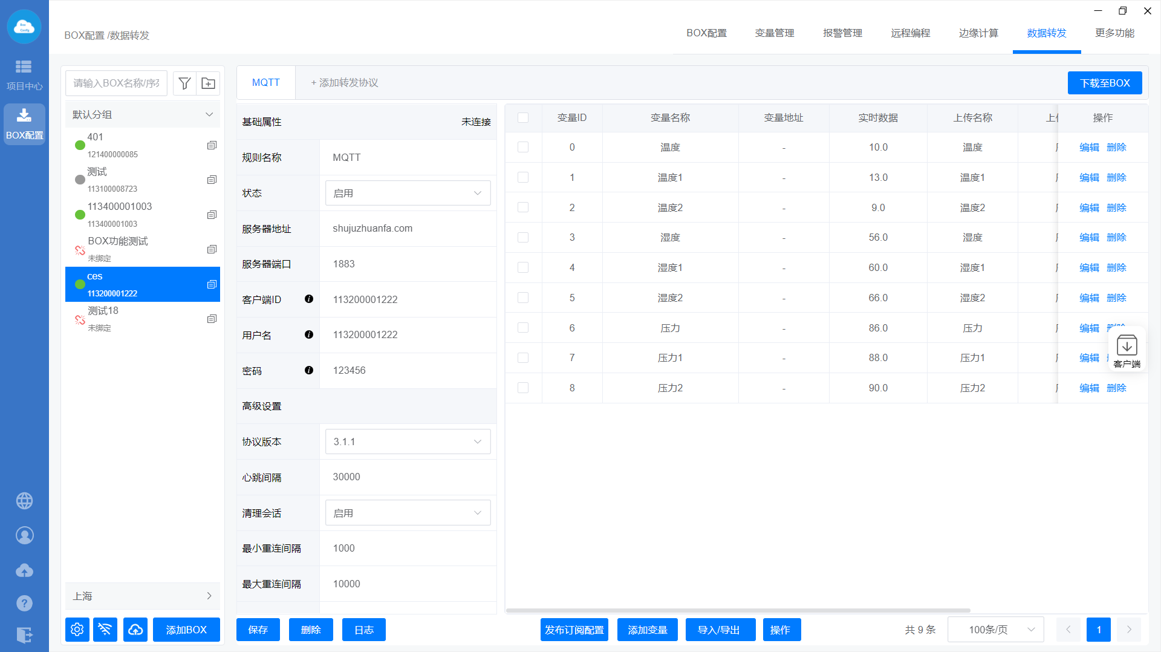1161x652 pixels.
Task: Click the cloud upload icon button
Action: pos(135,630)
